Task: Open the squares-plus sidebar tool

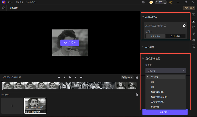Action: click(193, 28)
